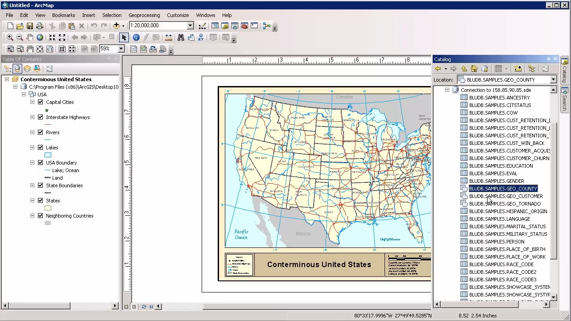
Task: Select the Pan hand tool
Action: click(29, 37)
